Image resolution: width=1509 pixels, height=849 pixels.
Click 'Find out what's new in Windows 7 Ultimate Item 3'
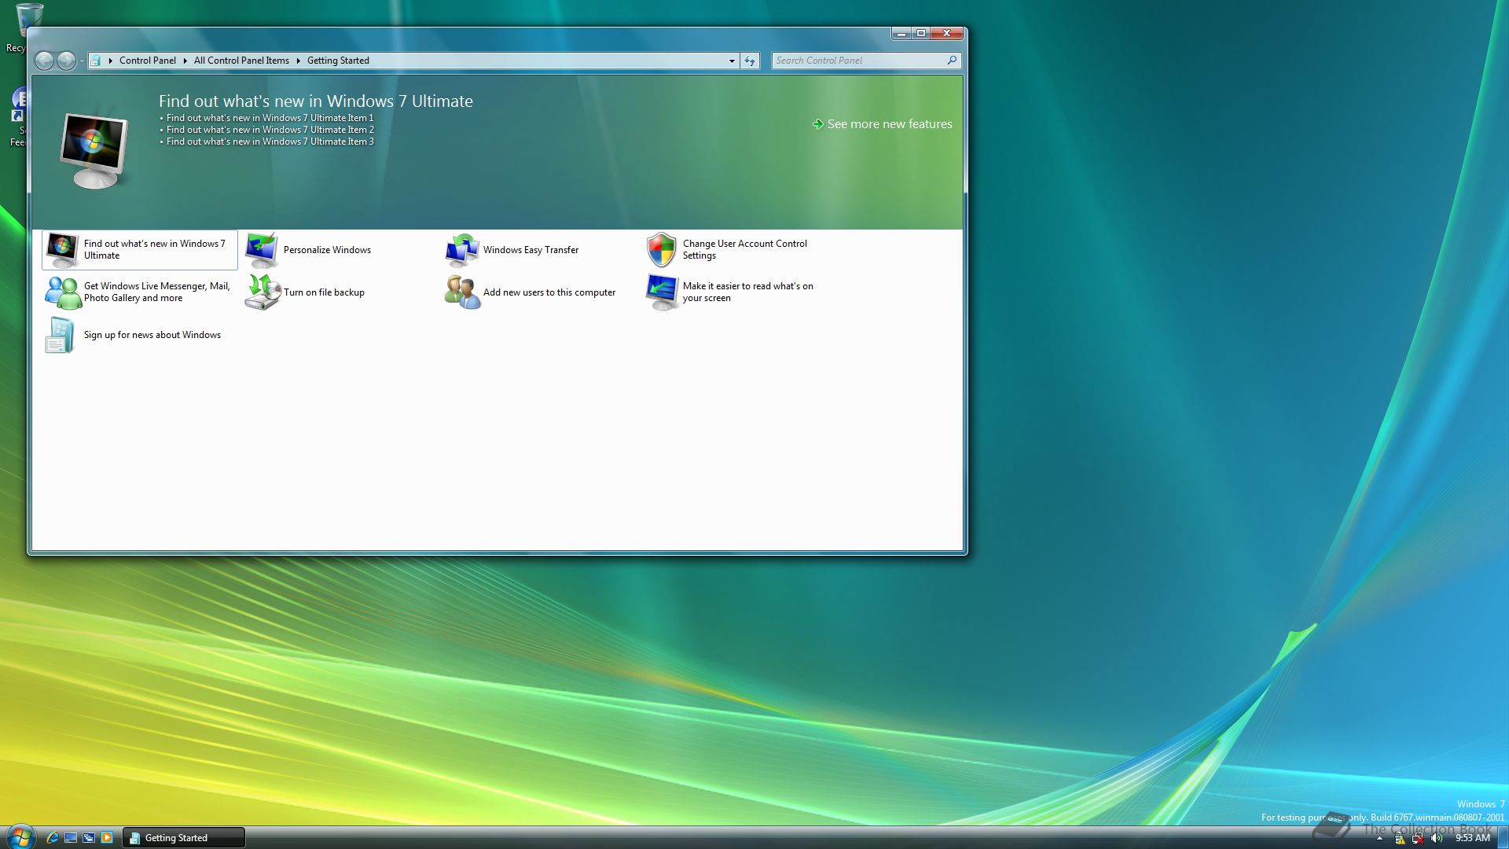[270, 141]
